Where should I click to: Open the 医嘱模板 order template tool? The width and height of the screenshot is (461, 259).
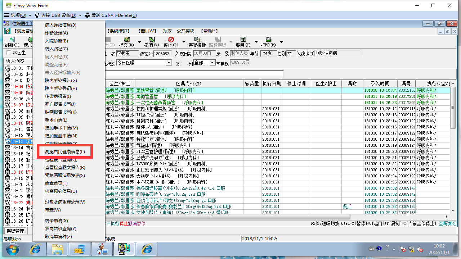(x=197, y=42)
